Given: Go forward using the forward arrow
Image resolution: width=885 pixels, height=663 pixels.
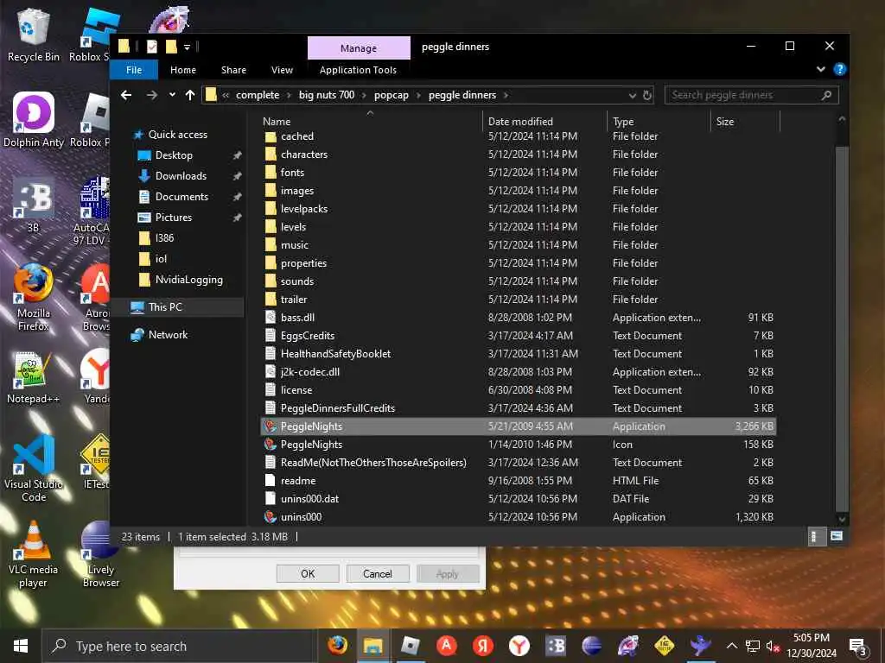Looking at the screenshot, I should pyautogui.click(x=152, y=95).
